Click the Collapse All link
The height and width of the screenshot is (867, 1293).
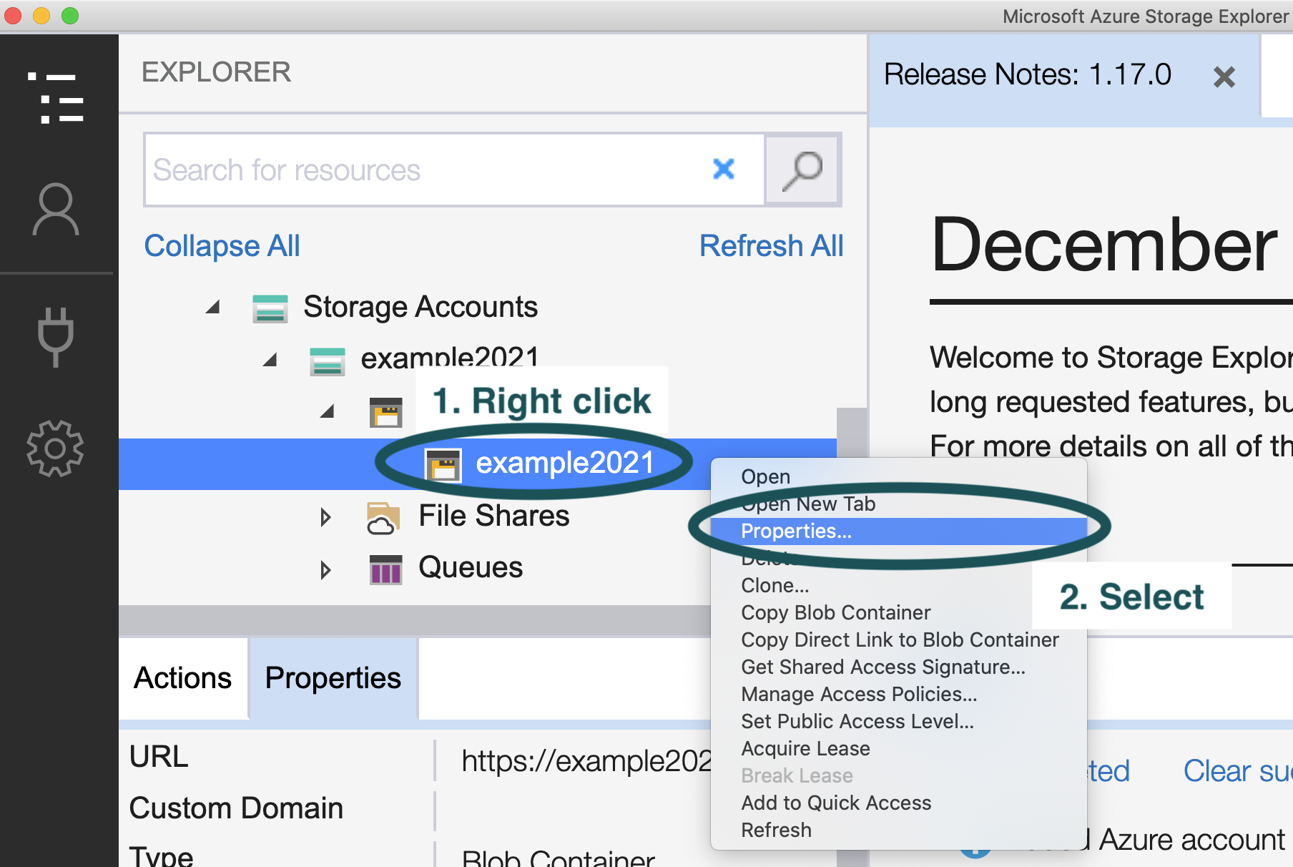(222, 246)
